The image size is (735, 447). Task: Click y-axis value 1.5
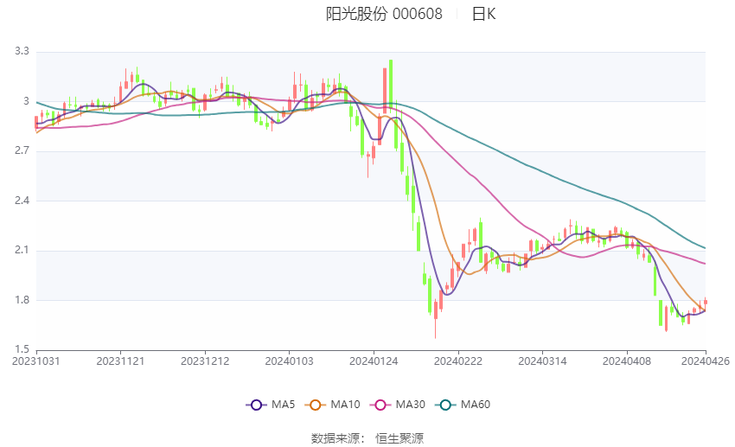[x=22, y=349]
